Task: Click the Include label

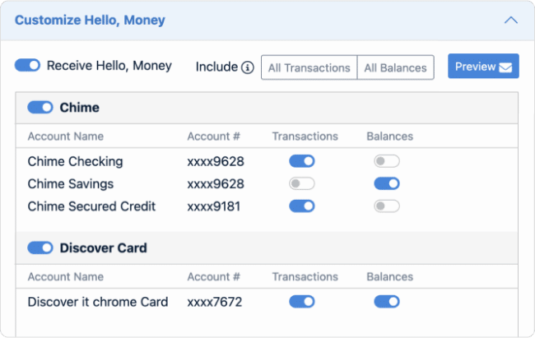Action: [x=216, y=67]
